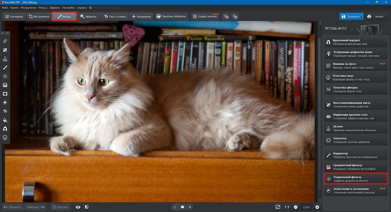The height and width of the screenshot is (212, 391).
Task: Click the second preset list icon after collage button
Action: click(235, 16)
